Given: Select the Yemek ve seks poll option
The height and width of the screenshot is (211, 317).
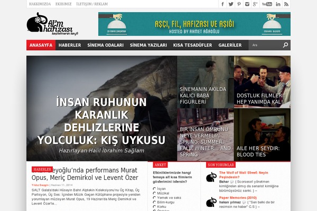Looking at the screenshot, I should coord(154,197).
